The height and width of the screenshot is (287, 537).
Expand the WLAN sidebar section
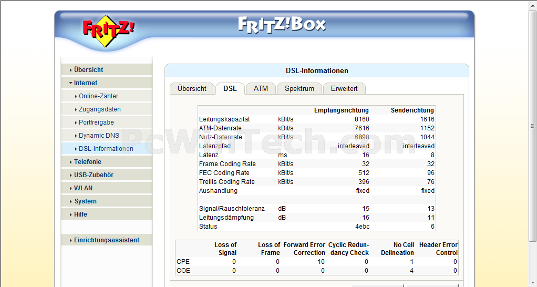tap(107, 188)
